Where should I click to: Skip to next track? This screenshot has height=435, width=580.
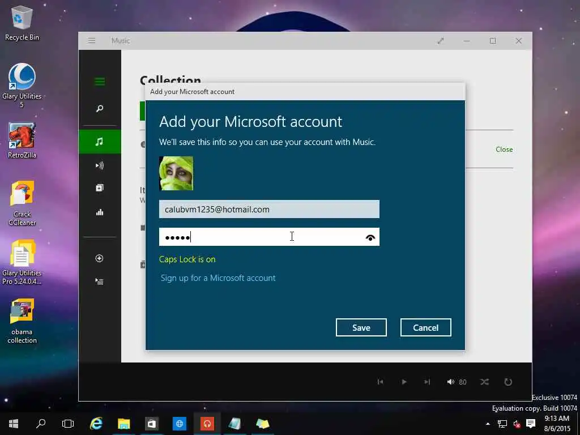(x=427, y=382)
